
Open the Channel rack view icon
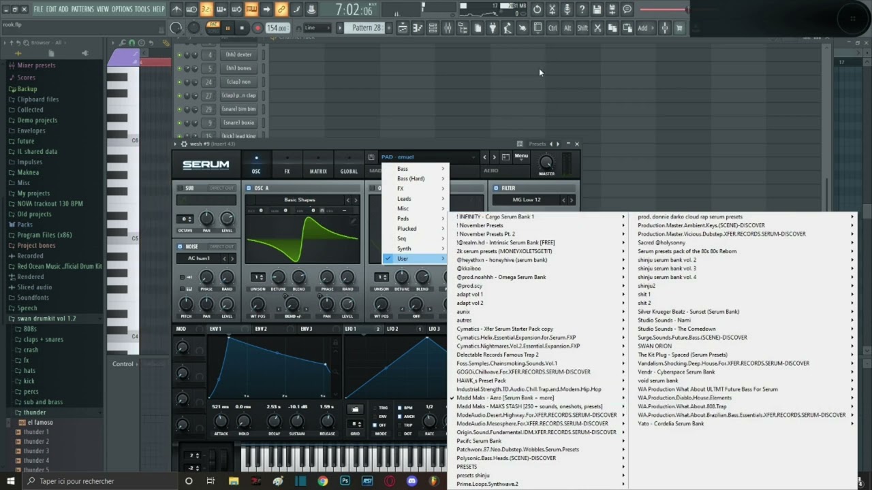tap(432, 28)
